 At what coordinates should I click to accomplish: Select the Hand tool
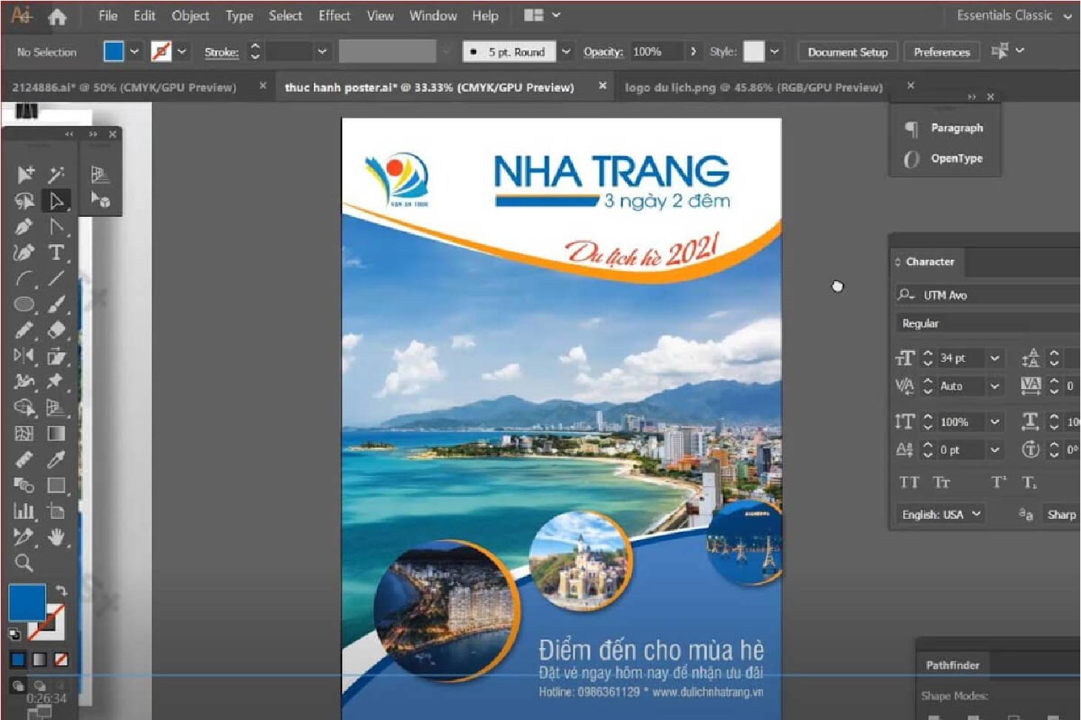click(56, 537)
